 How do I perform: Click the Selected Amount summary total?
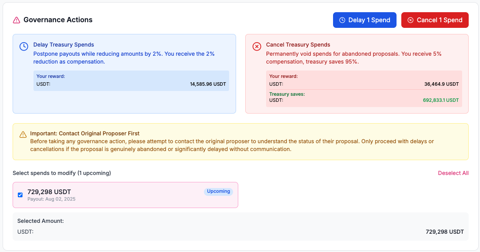(x=444, y=232)
